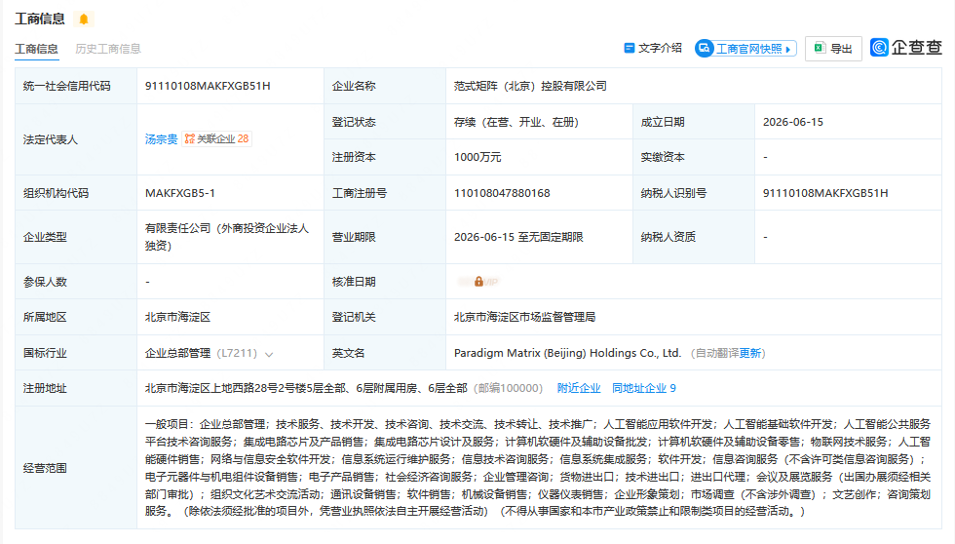Click 关联企业 28 badge
955x544 pixels.
(216, 138)
